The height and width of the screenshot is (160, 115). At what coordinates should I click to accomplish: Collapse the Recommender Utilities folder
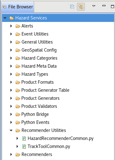11,130
